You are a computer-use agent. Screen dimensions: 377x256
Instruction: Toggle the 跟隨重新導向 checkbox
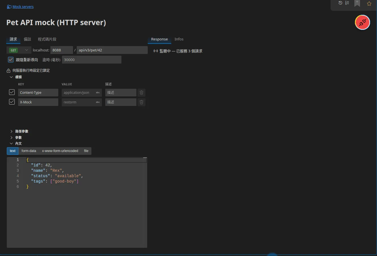pos(11,60)
